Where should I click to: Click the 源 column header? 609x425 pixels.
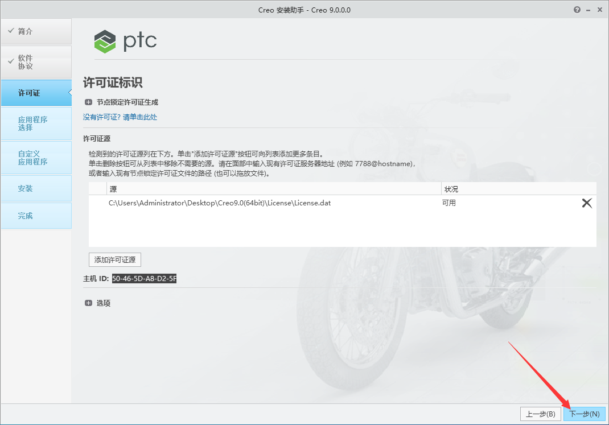point(274,189)
